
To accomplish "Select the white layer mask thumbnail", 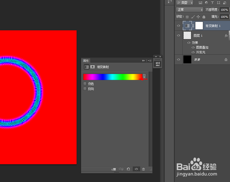I will tap(199, 26).
